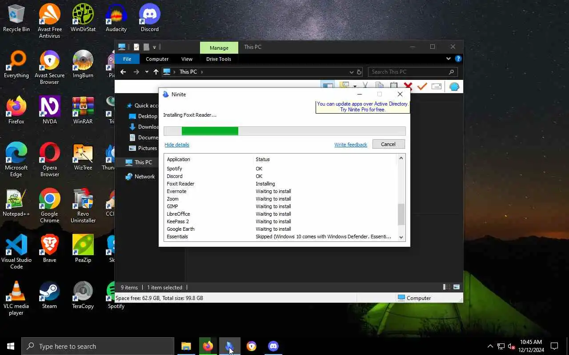
Task: Open Steam desktop shortcut
Action: click(49, 295)
